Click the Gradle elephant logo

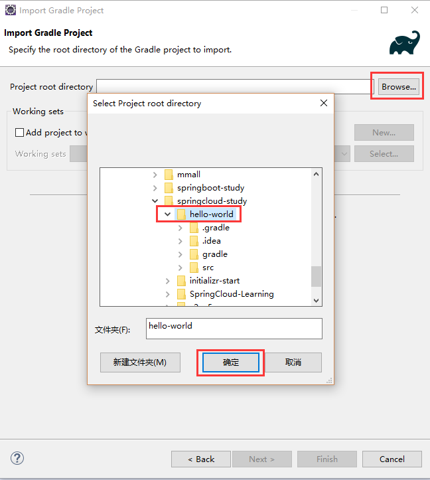coord(405,42)
